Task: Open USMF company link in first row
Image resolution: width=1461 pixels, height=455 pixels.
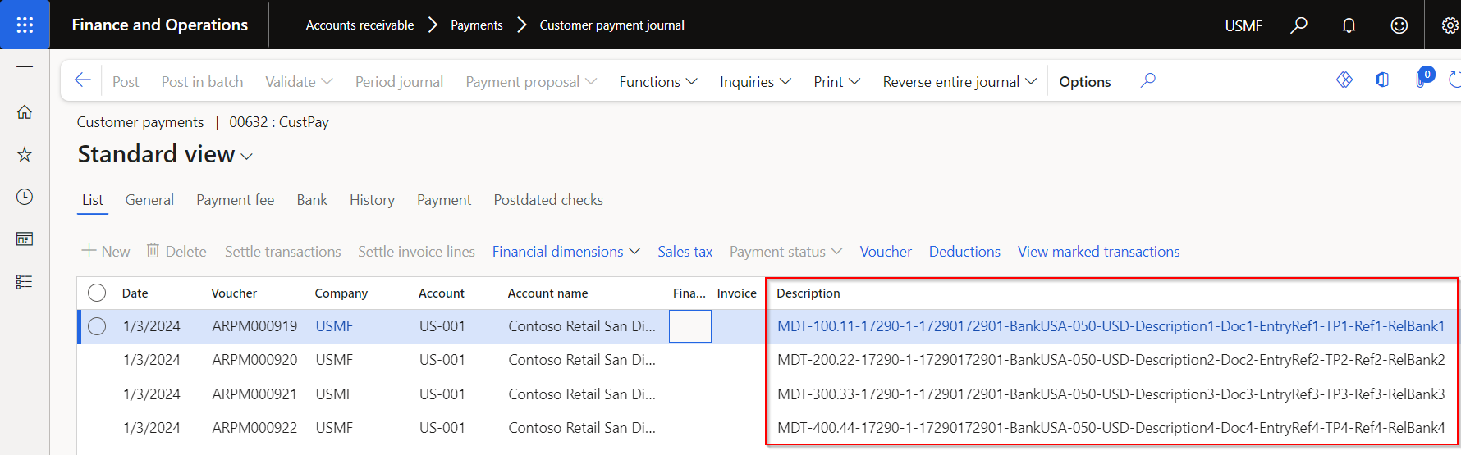Action: (334, 326)
